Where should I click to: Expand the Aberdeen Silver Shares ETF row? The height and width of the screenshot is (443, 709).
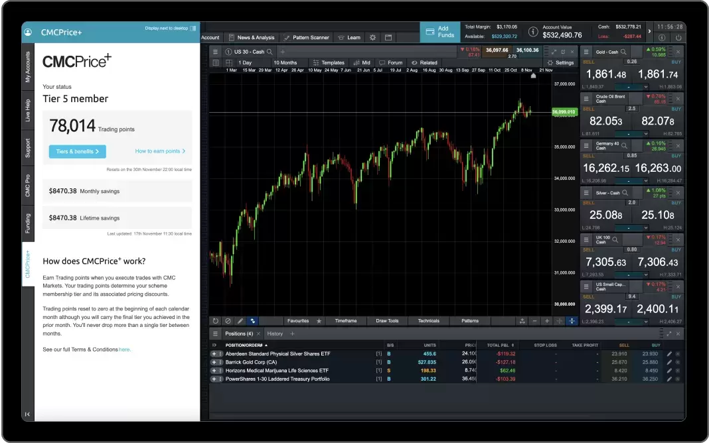(214, 353)
